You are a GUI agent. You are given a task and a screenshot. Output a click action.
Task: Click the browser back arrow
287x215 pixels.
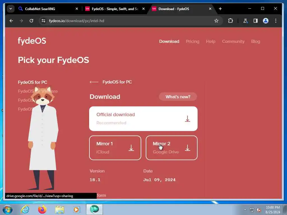pyautogui.click(x=11, y=21)
